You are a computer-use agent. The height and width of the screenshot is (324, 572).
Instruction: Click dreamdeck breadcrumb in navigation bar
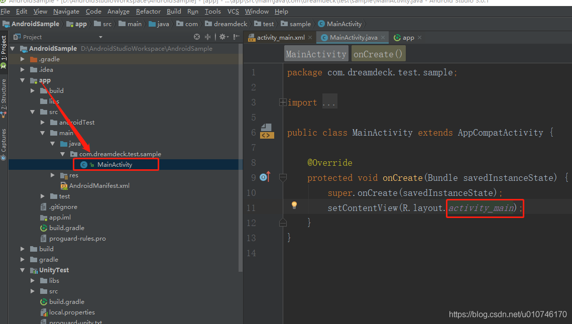(226, 24)
